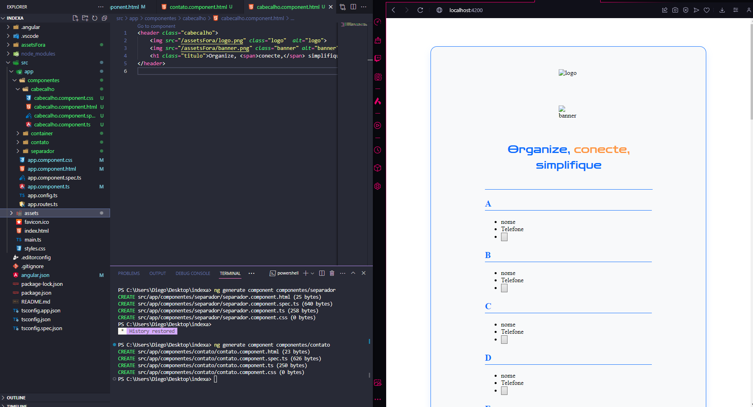Screen dimensions: 753x407
Task: Collapse the src folder
Action: point(8,62)
